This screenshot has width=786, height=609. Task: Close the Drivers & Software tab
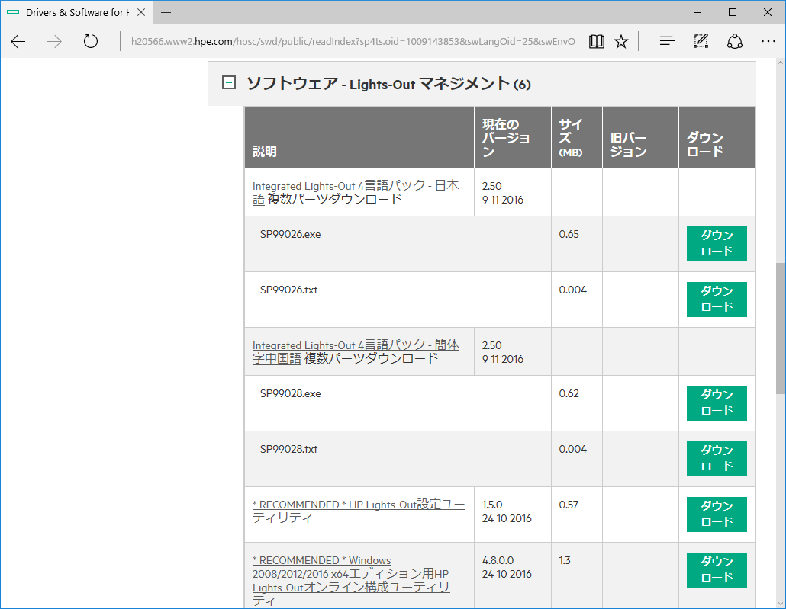point(141,12)
